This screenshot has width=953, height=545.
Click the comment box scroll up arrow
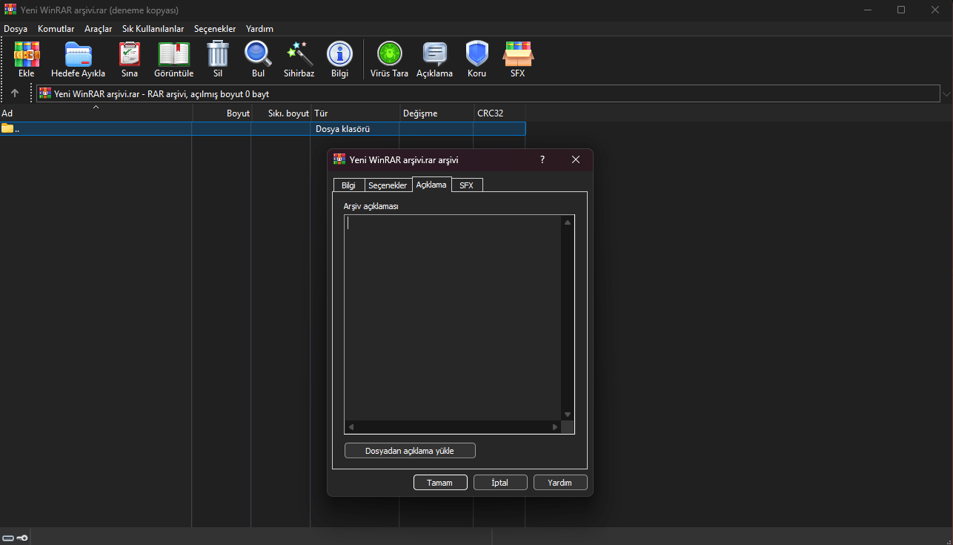tap(568, 222)
